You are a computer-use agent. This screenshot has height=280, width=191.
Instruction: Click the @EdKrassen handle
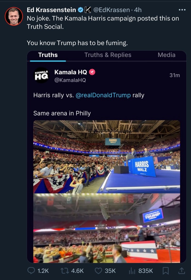point(112,10)
